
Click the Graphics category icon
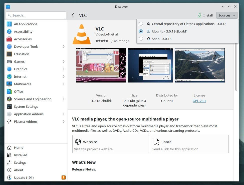(x=9, y=69)
